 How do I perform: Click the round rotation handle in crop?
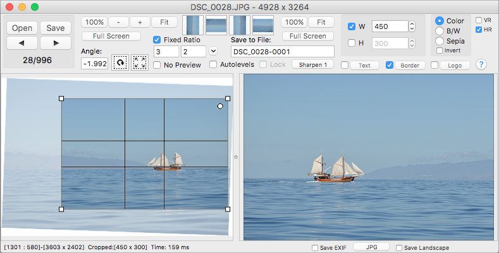pyautogui.click(x=220, y=106)
